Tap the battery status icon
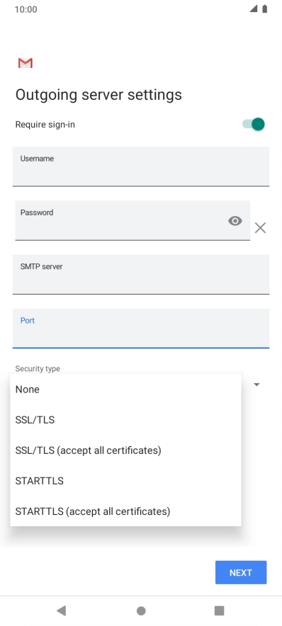282x626 pixels. [264, 9]
